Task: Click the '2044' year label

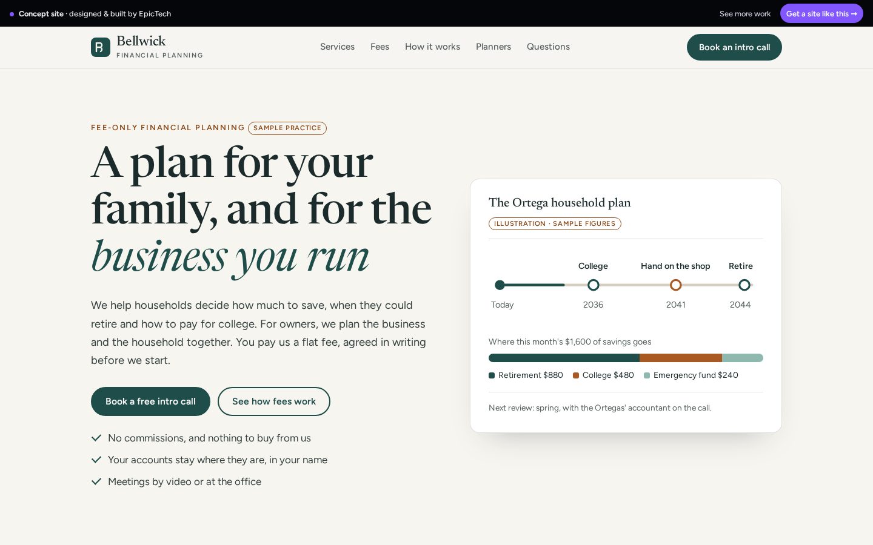Action: (x=740, y=305)
